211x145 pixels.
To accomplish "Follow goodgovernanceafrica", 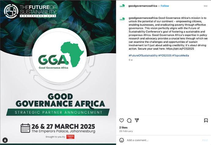I will (x=165, y=6).
